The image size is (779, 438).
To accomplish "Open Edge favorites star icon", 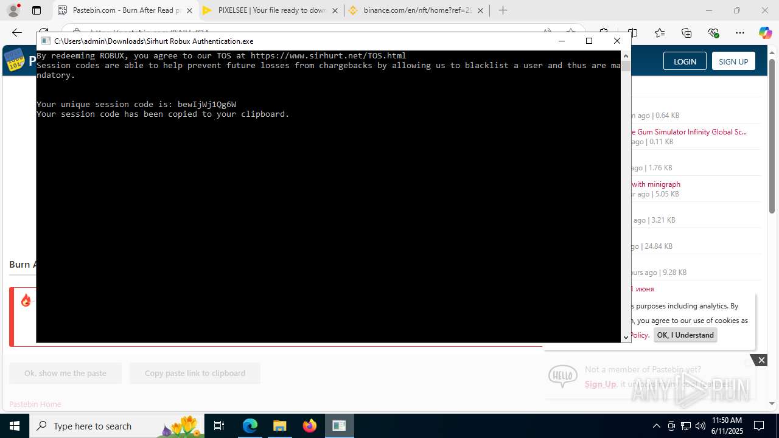I will (660, 33).
